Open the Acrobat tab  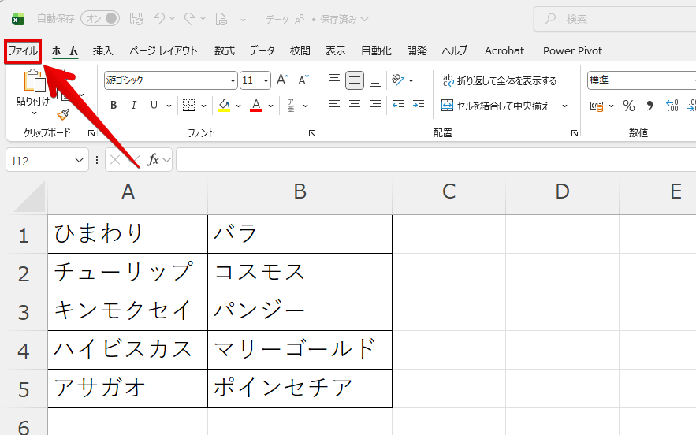[x=504, y=51]
